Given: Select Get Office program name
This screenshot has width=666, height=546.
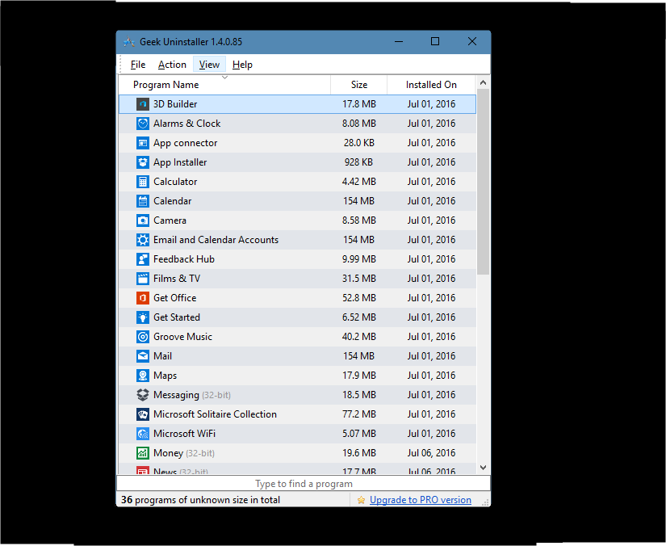Looking at the screenshot, I should pyautogui.click(x=175, y=298).
